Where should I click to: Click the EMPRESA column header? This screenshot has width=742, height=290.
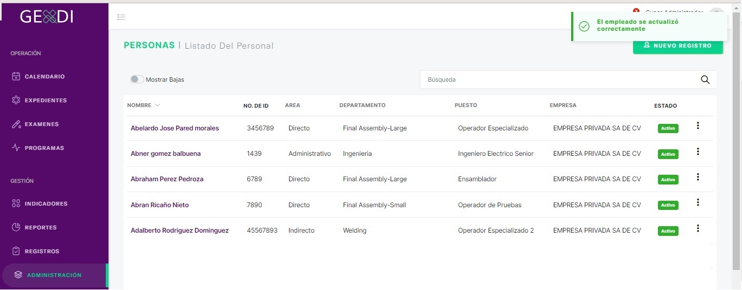(563, 106)
